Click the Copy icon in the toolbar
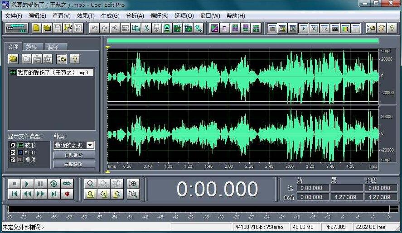 pyautogui.click(x=136, y=28)
